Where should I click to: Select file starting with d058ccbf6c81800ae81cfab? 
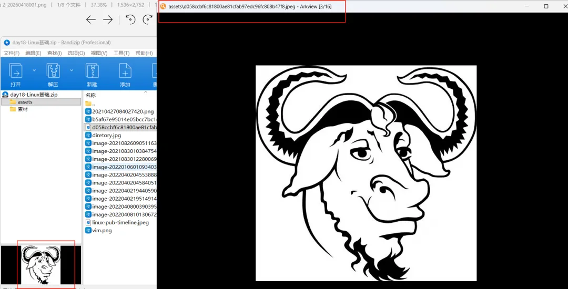coord(124,127)
